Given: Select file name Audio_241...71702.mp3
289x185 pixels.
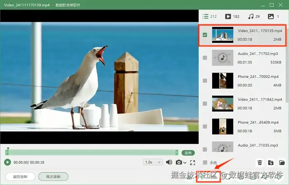Looking at the screenshot, I should point(258,54).
